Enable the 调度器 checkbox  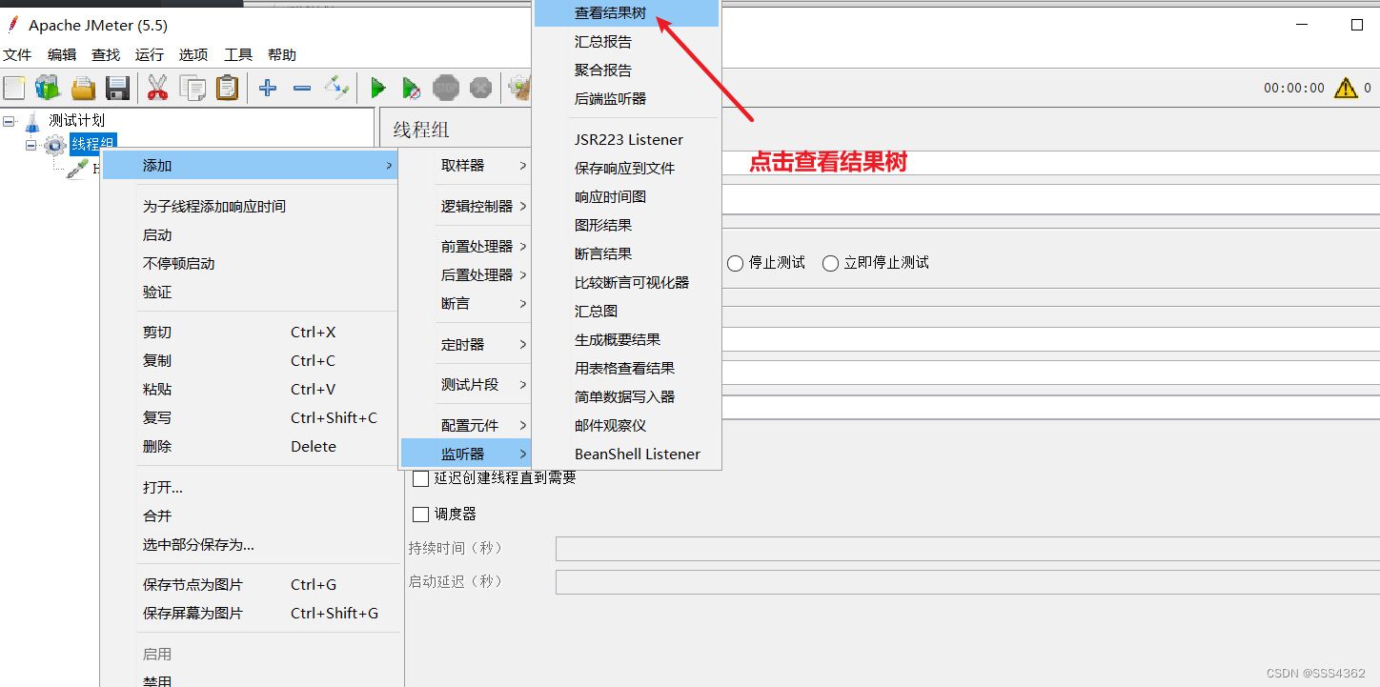click(420, 515)
